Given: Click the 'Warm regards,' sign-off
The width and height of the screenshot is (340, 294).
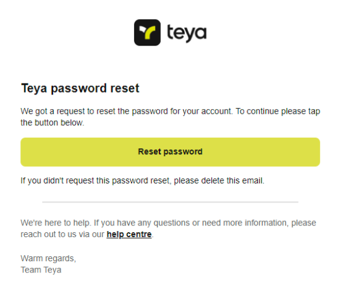Looking at the screenshot, I should pos(48,258).
